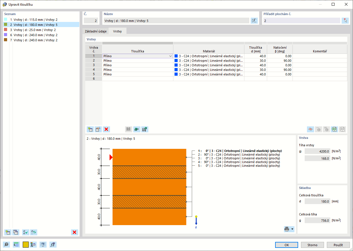Click the hatched 90° layer 2 in diagram
This screenshot has width=353, height=251.
[149, 172]
